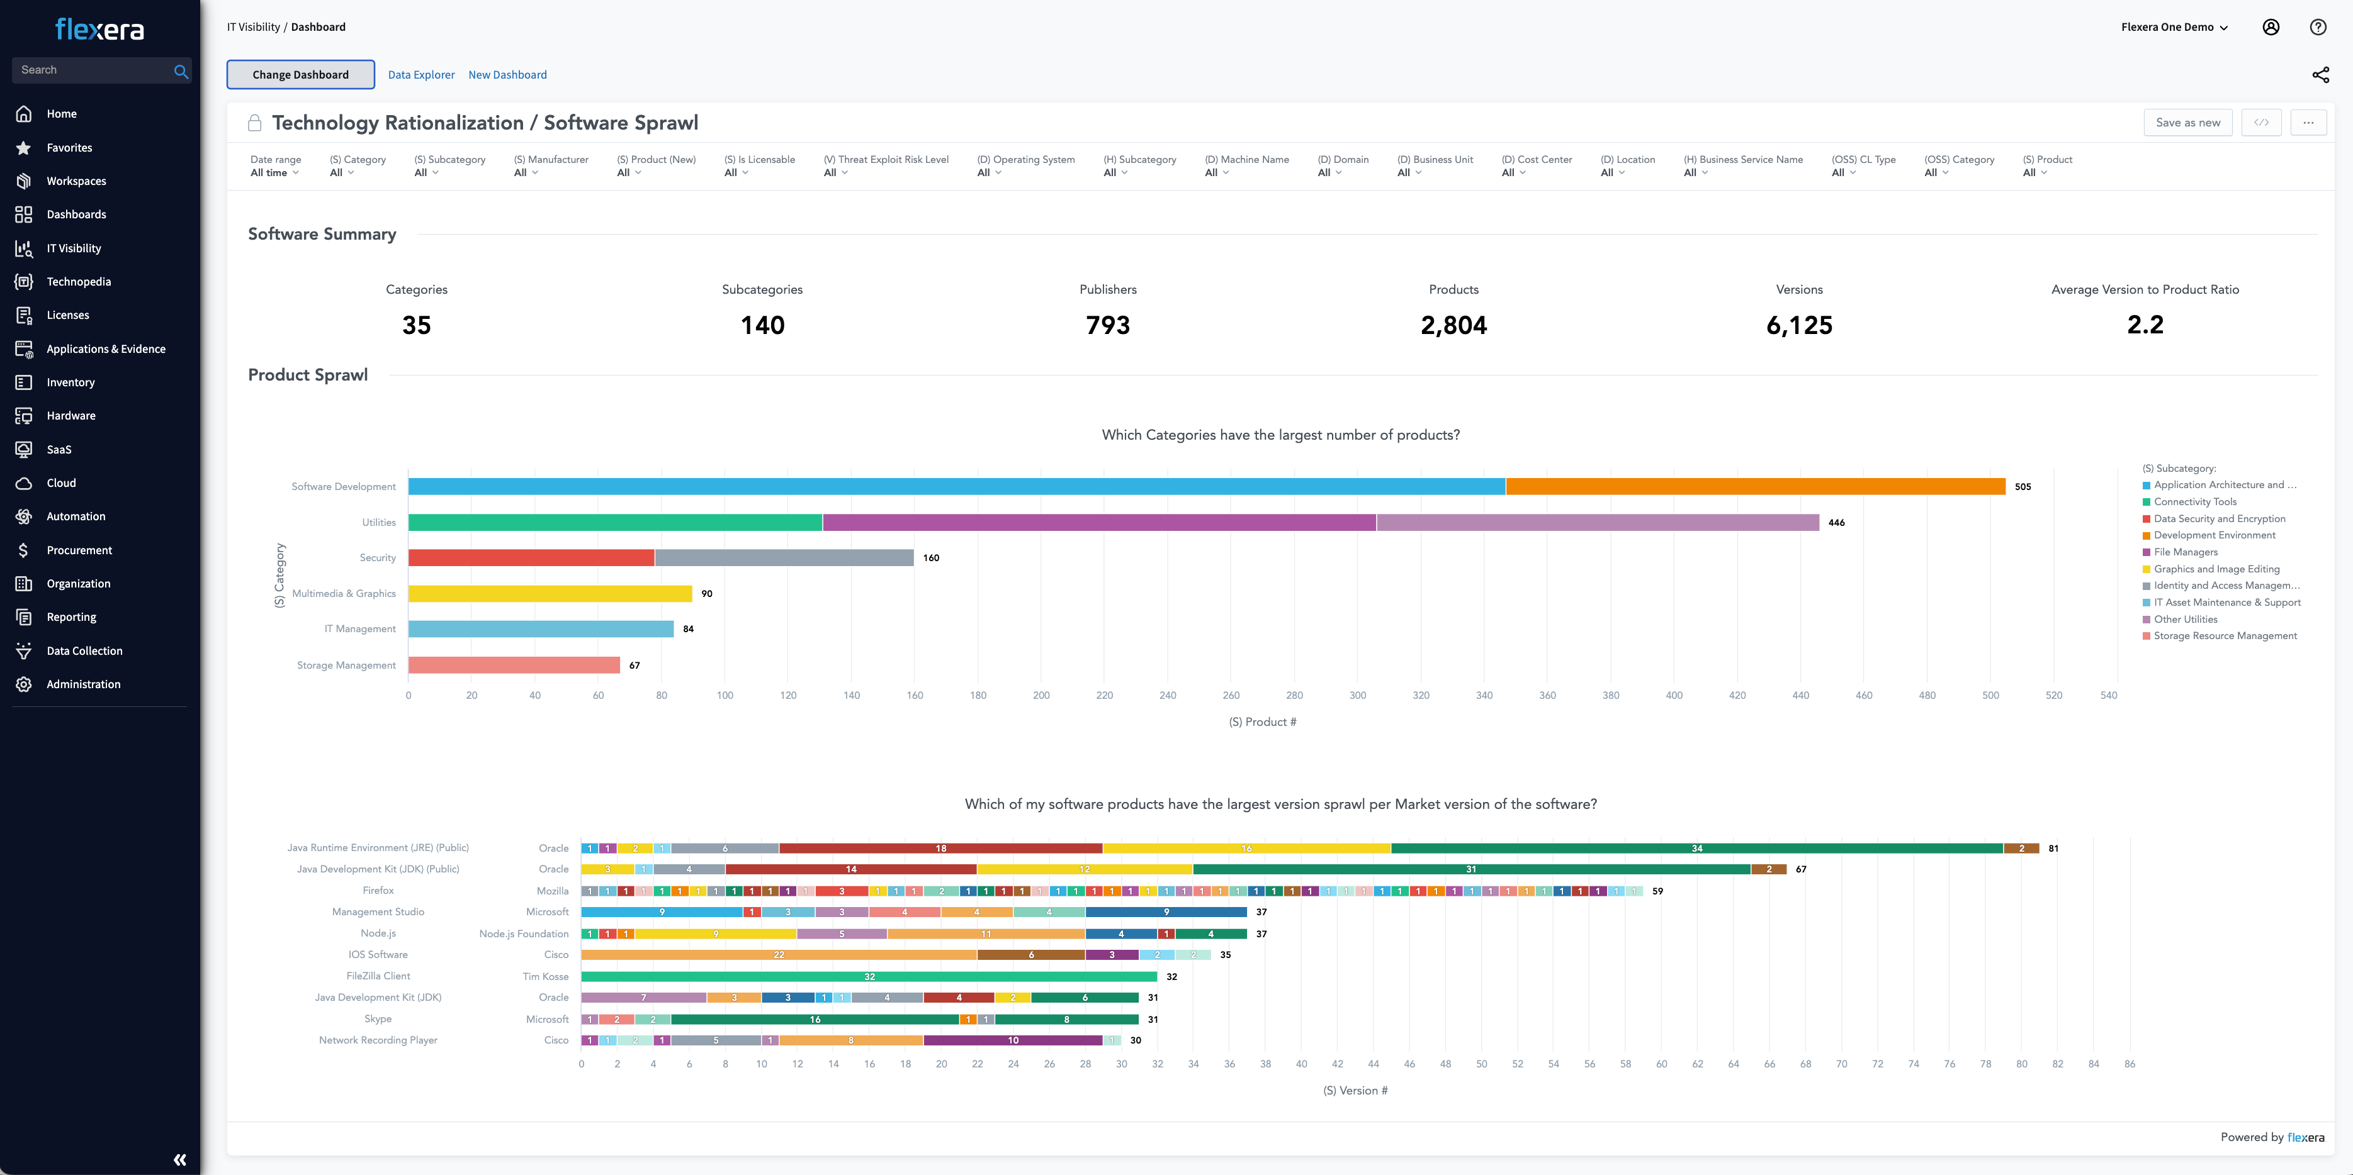This screenshot has width=2353, height=1175.
Task: Open Data Collection icon
Action: tap(24, 651)
